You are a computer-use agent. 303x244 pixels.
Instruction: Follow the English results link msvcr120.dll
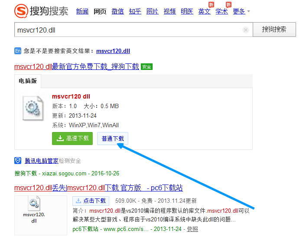(113, 51)
